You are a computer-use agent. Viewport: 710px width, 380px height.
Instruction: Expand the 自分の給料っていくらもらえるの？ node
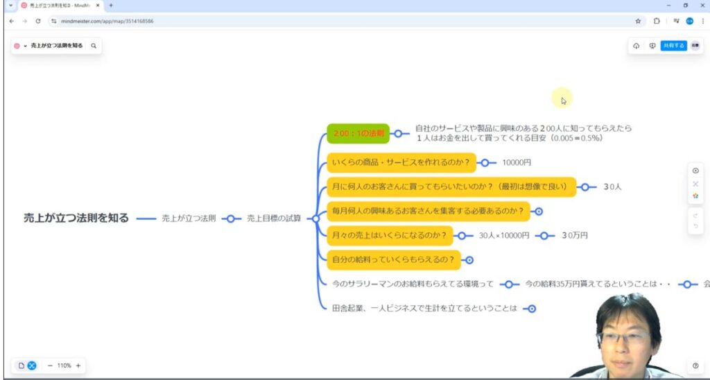469,260
